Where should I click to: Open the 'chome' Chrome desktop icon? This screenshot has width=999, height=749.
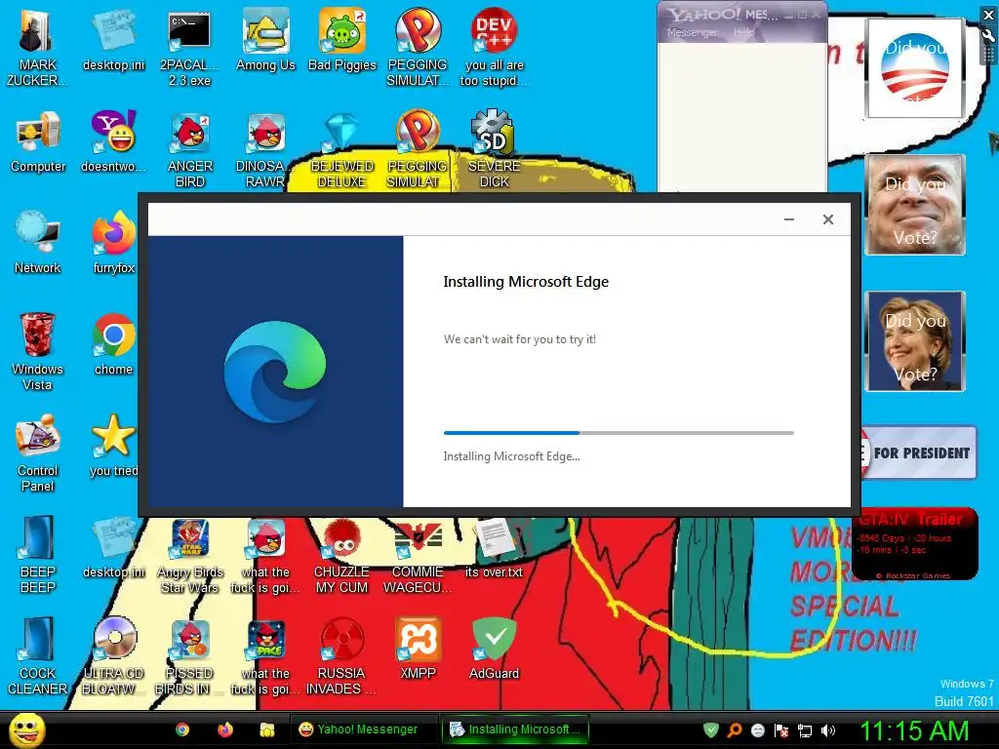pyautogui.click(x=113, y=344)
